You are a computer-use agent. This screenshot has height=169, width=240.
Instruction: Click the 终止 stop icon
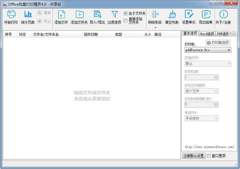coord(40,21)
